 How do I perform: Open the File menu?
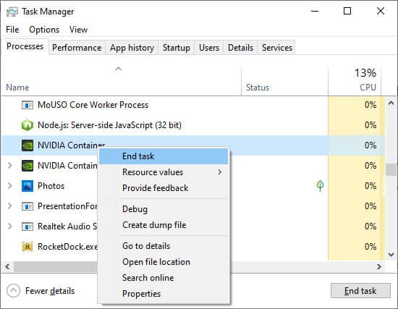pos(12,30)
